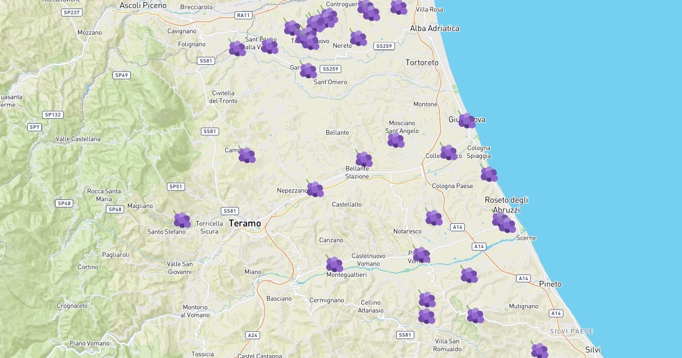Viewport: 682px width, 358px height.
Task: Open grape marker left of Sant'Egidio alla Vibrata
Action: click(x=237, y=48)
